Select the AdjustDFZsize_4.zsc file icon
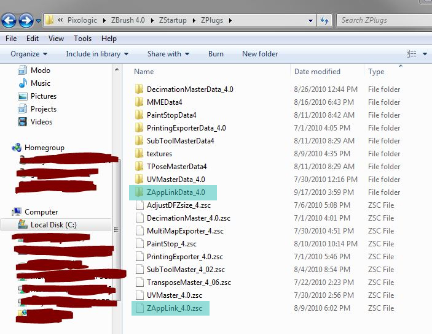 (x=139, y=205)
